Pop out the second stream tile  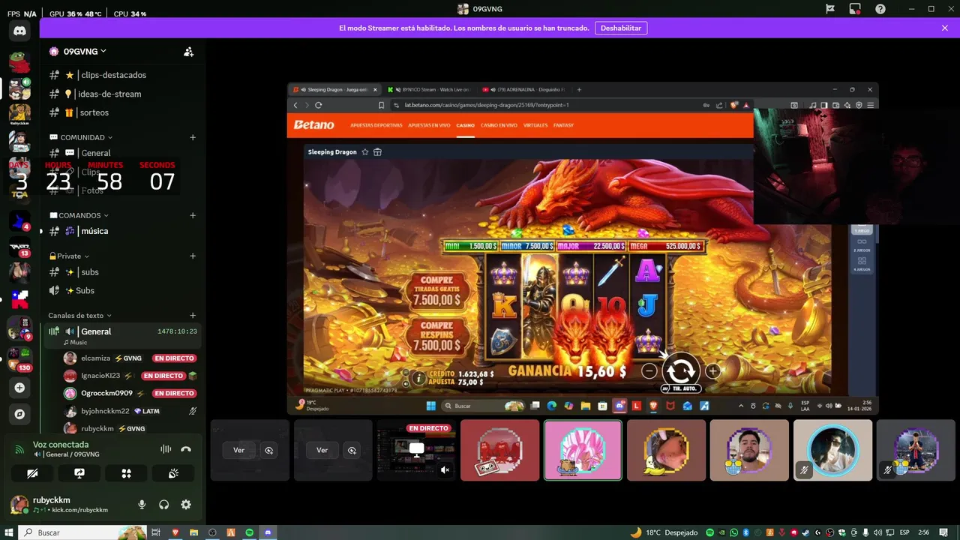click(352, 450)
